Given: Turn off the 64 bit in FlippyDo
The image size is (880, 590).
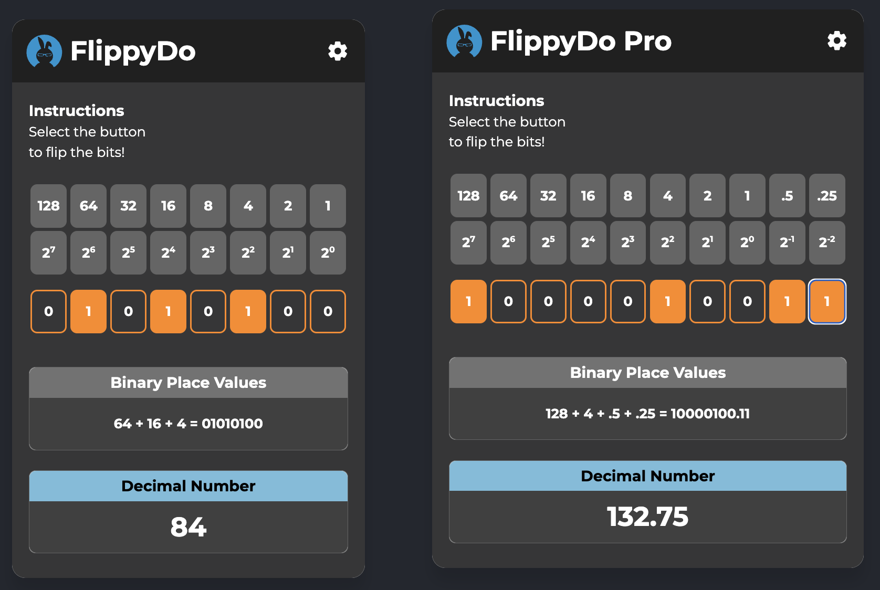Looking at the screenshot, I should pyautogui.click(x=88, y=311).
